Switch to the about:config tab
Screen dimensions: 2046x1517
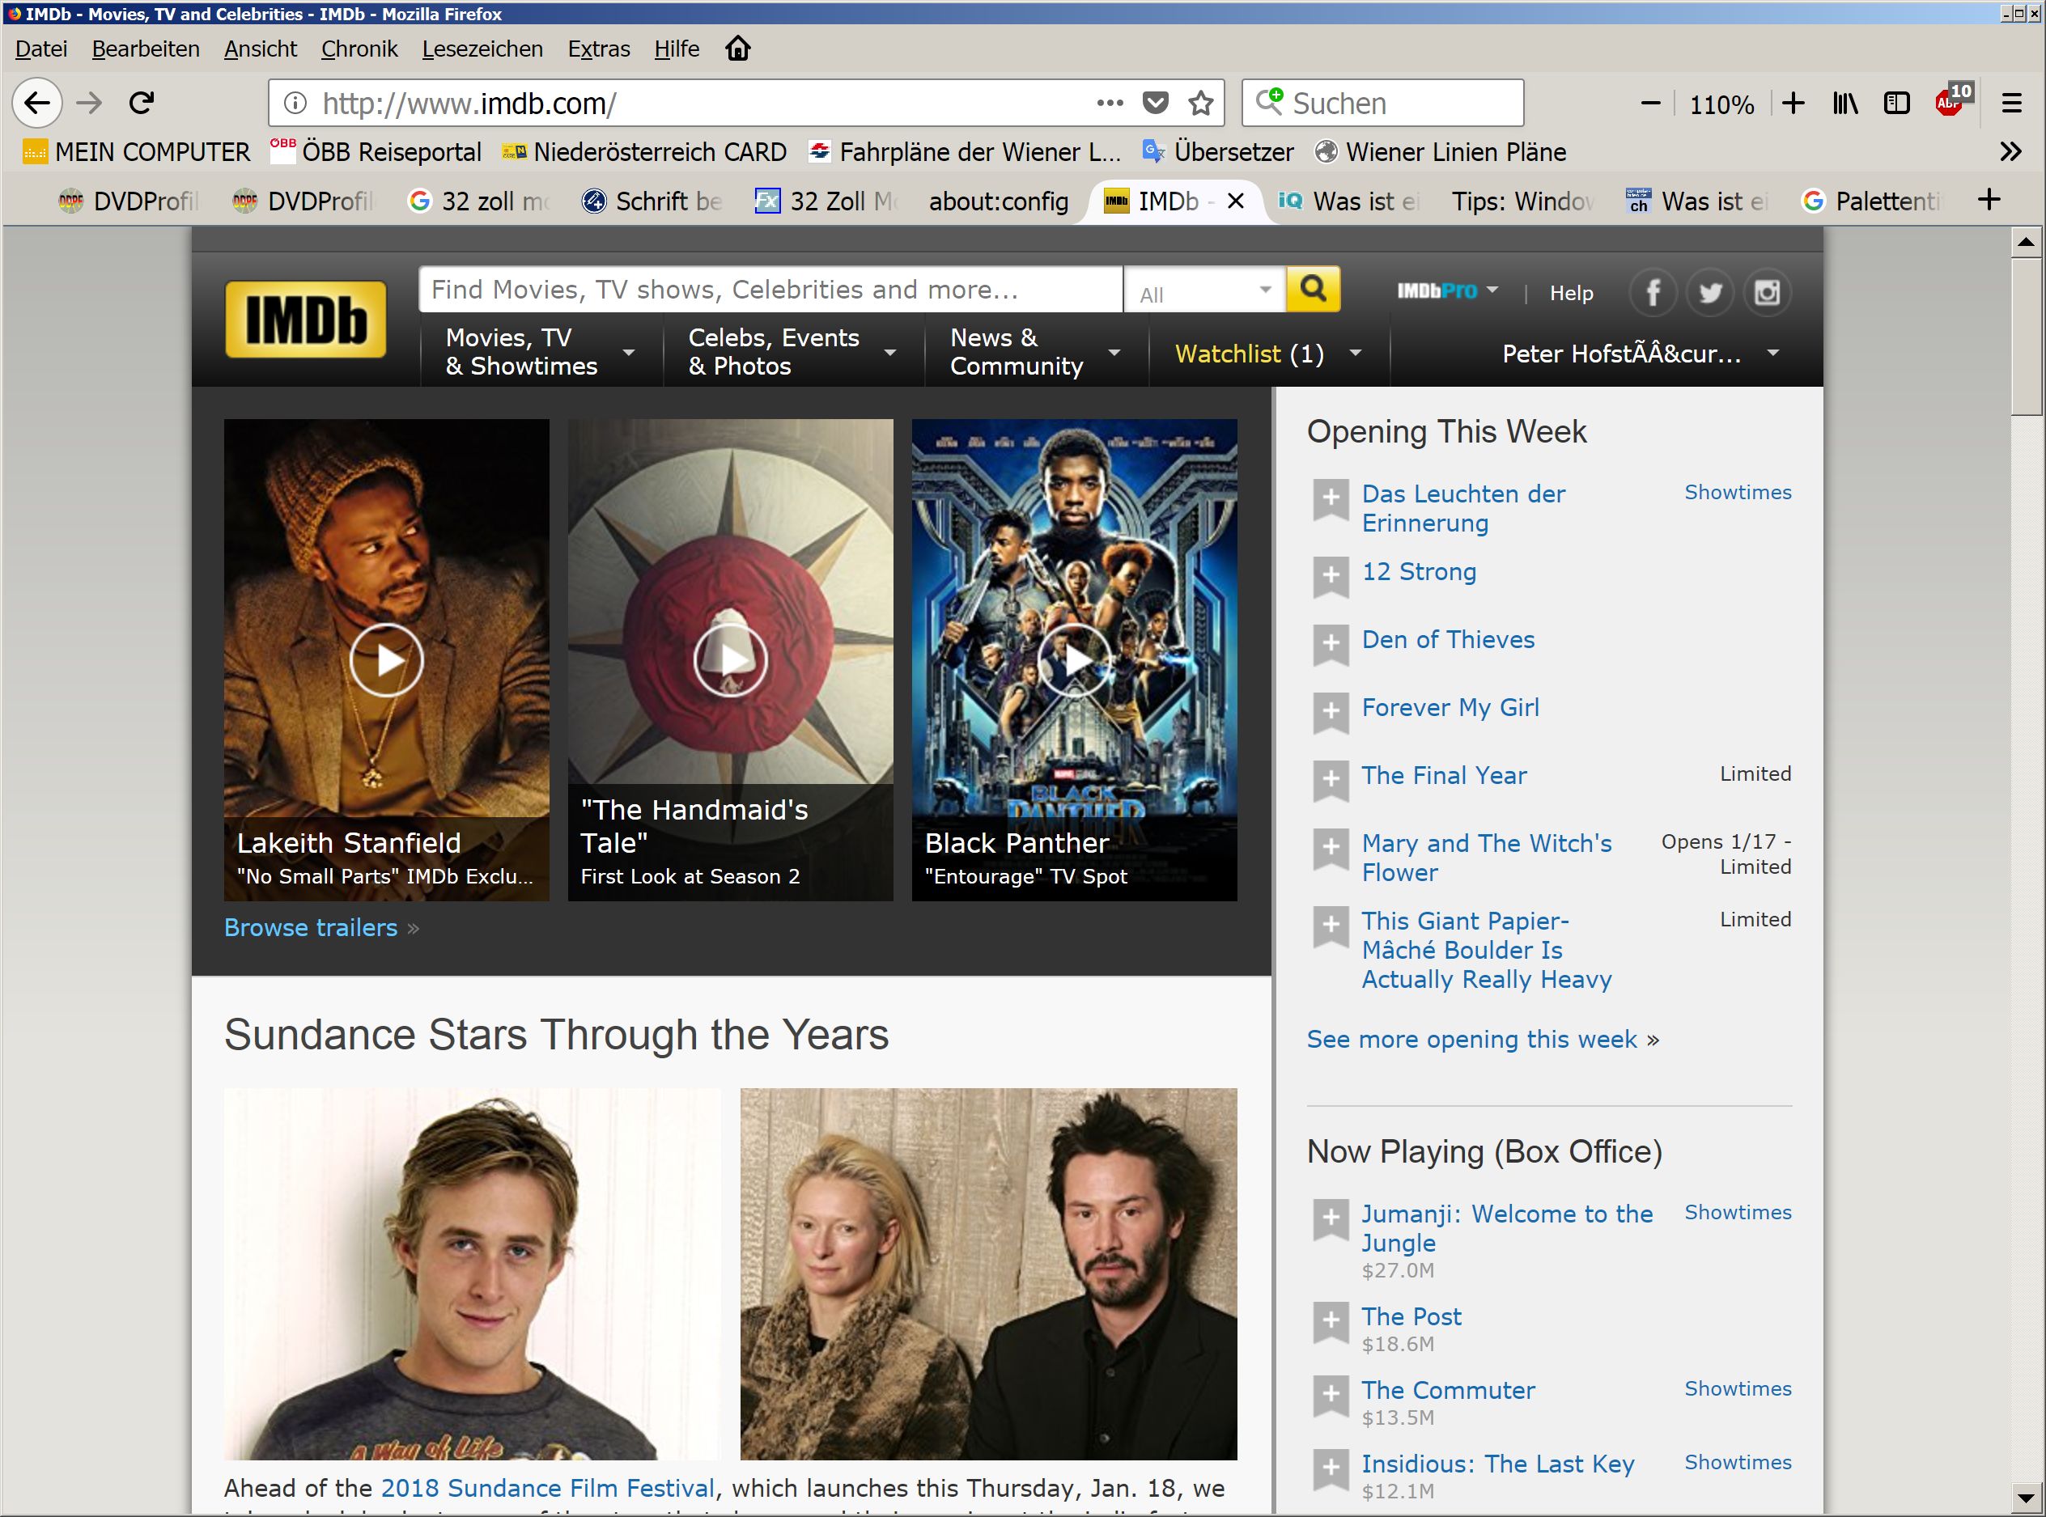click(998, 201)
